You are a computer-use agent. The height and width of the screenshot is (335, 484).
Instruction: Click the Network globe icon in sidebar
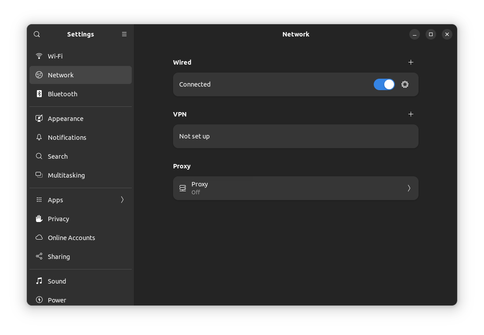pyautogui.click(x=39, y=75)
